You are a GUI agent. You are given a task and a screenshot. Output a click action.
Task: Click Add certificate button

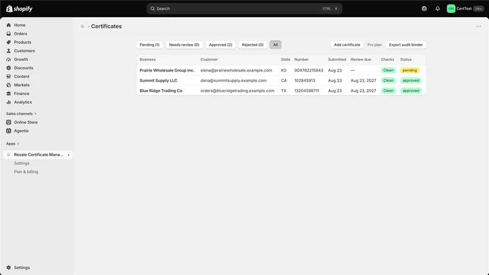[347, 45]
